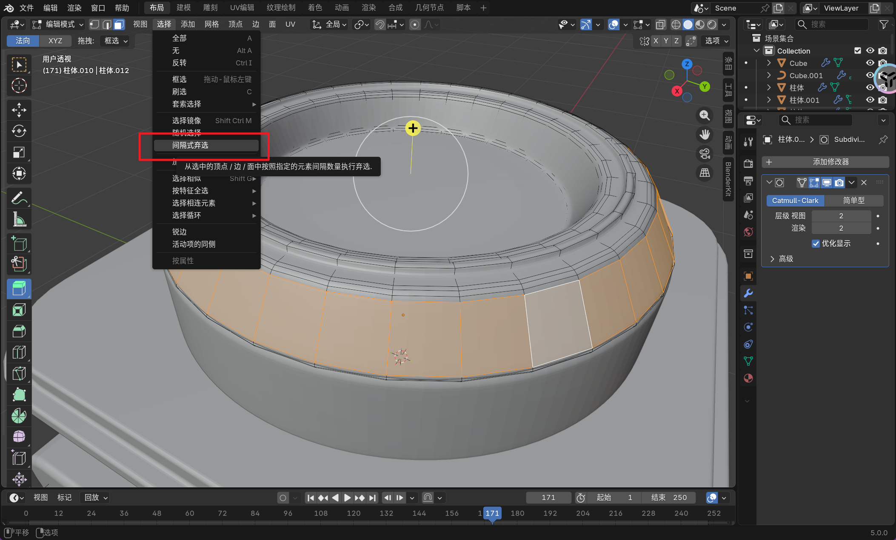896x540 pixels.
Task: Select the Measure tool
Action: pyautogui.click(x=19, y=219)
